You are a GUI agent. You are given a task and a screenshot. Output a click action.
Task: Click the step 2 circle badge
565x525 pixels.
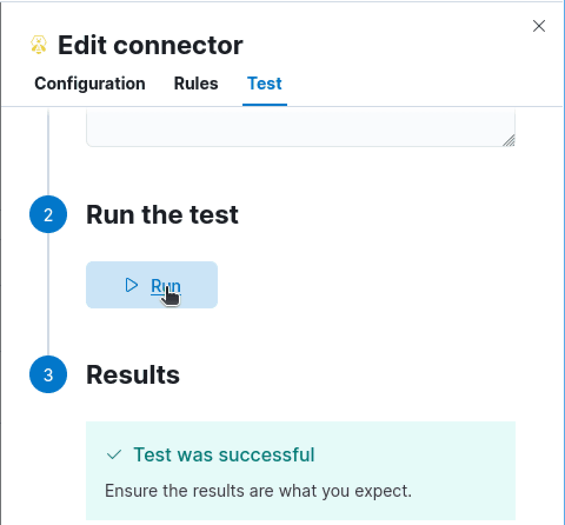pos(48,214)
